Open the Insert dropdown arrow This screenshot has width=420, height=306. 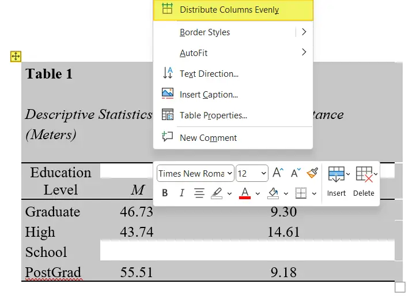click(x=348, y=174)
